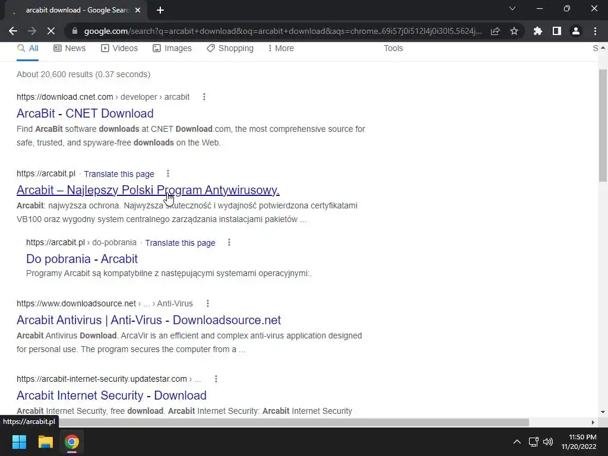Switch to the Images tab
Screen dimensions: 608x456
tap(172, 49)
